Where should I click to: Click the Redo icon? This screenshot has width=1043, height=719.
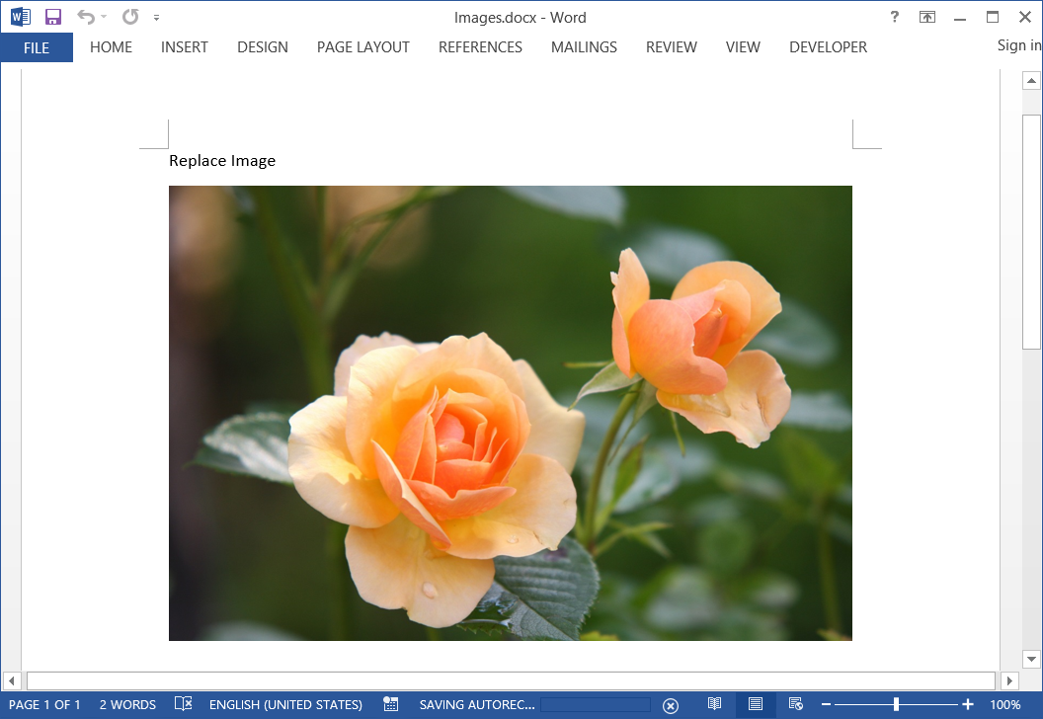tap(128, 16)
